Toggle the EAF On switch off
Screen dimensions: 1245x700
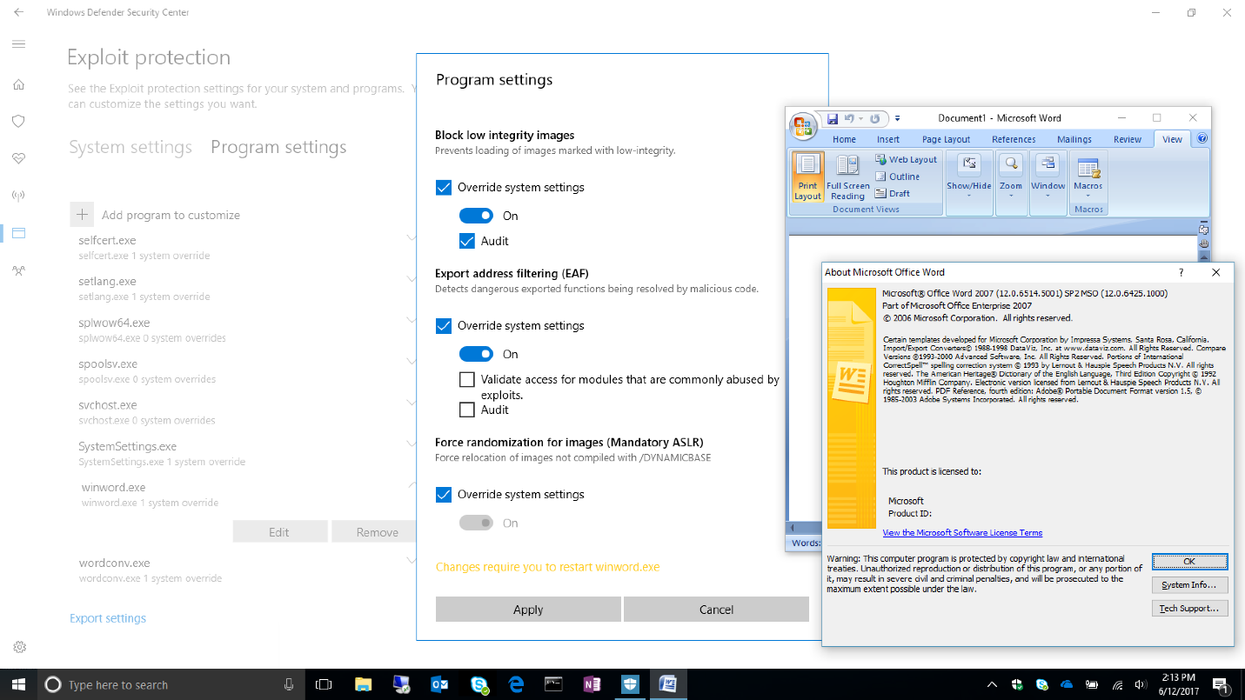(x=476, y=354)
